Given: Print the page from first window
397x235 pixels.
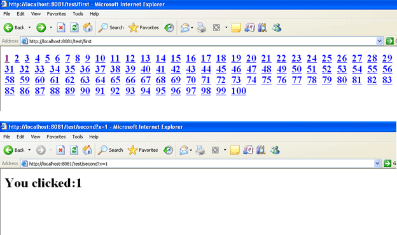Looking at the screenshot, I should [202, 27].
